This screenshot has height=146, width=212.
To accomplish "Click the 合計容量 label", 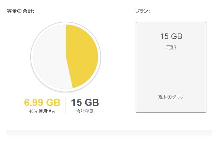I will [85, 111].
